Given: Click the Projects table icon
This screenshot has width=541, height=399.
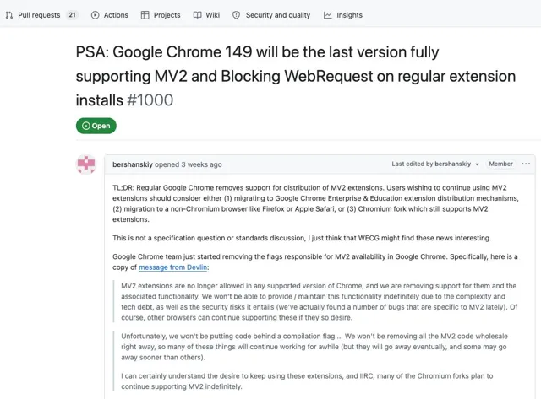Looking at the screenshot, I should (x=145, y=15).
